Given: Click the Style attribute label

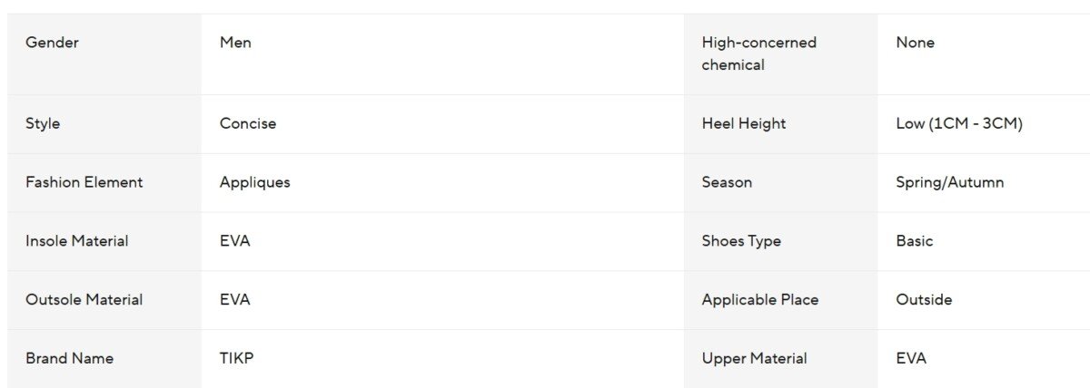Looking at the screenshot, I should click(x=43, y=123).
